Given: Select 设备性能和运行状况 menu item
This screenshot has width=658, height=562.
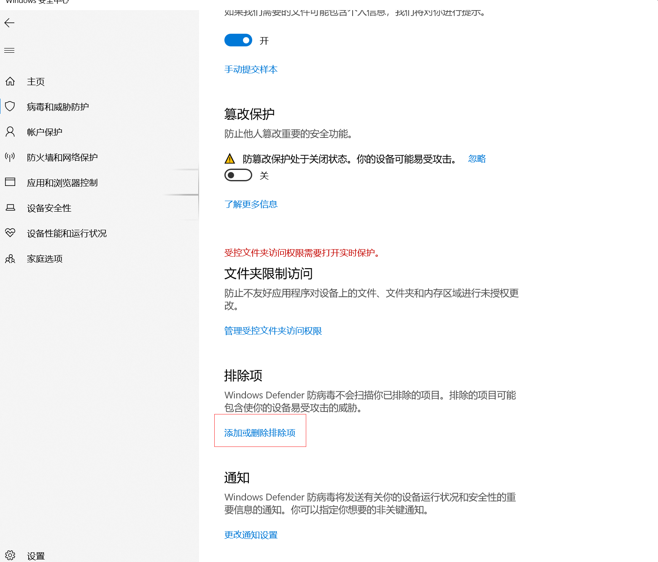Looking at the screenshot, I should coord(67,234).
